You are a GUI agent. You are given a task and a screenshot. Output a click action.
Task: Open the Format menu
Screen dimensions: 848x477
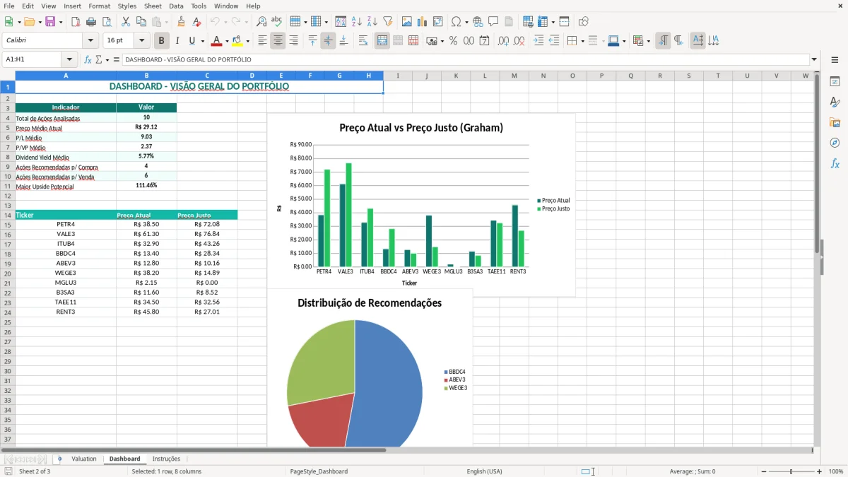(100, 6)
